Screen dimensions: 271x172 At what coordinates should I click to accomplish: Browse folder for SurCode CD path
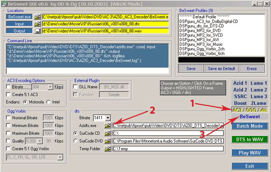pos(107,133)
